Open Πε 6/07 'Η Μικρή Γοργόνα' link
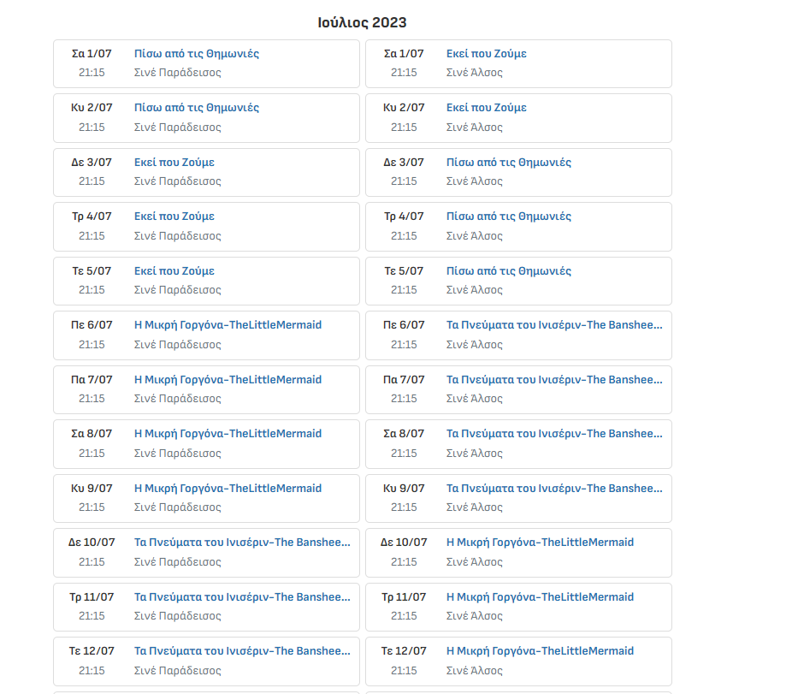Screen dimensions: 798x694 pos(228,325)
